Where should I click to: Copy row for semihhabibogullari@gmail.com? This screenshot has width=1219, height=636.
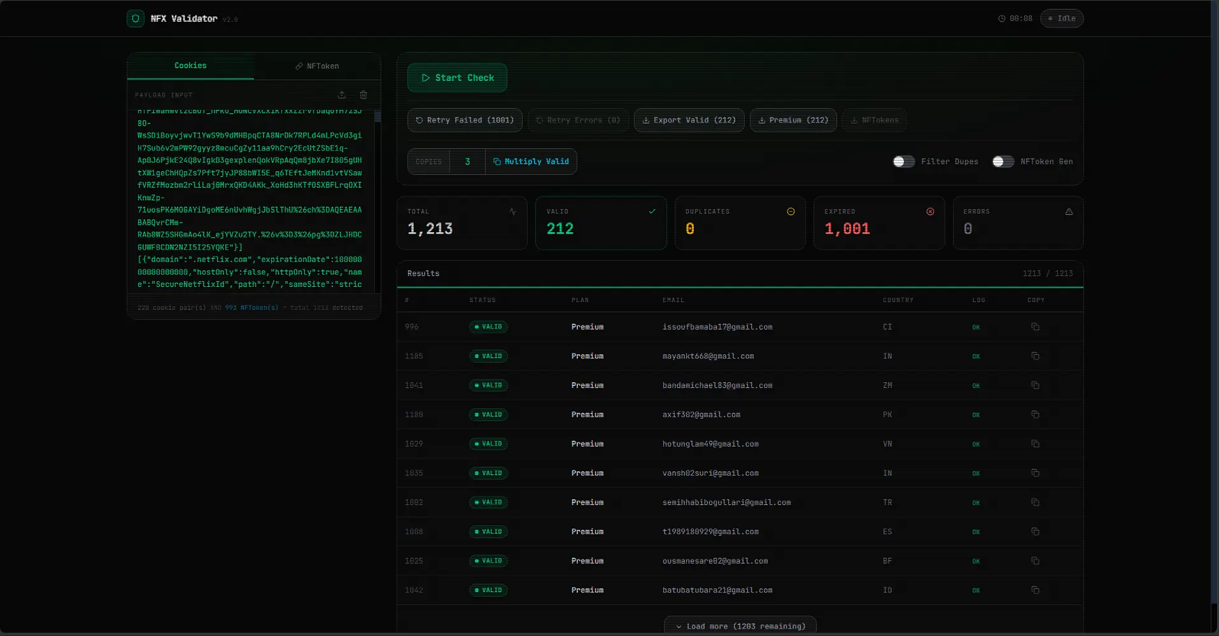pyautogui.click(x=1035, y=502)
